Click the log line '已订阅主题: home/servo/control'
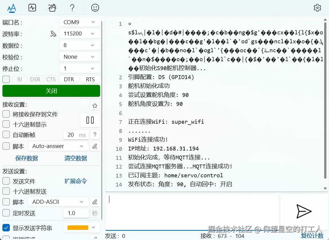 [x=175, y=175]
